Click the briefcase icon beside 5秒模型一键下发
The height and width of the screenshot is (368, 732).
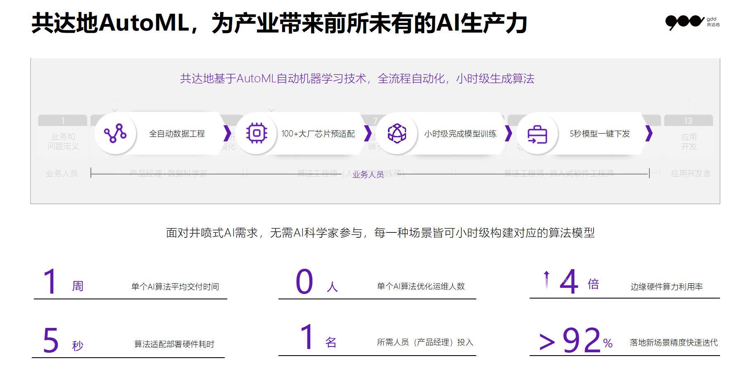537,134
